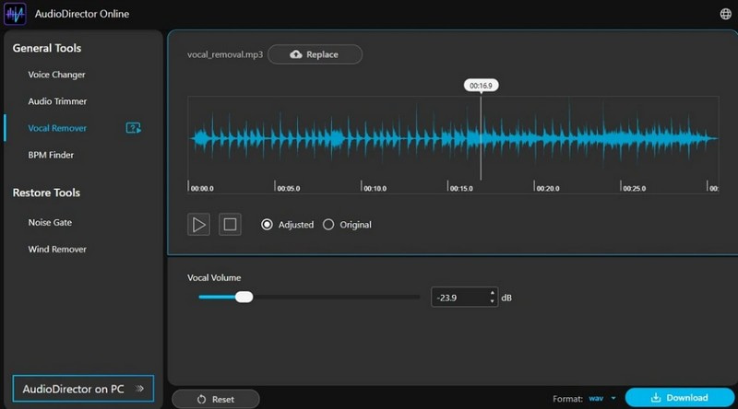The height and width of the screenshot is (409, 738).
Task: Click the Download button
Action: click(680, 398)
